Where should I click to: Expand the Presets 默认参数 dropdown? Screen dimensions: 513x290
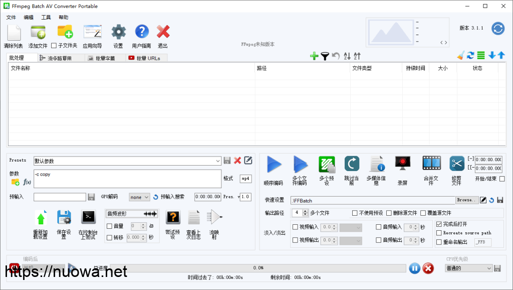tap(217, 161)
